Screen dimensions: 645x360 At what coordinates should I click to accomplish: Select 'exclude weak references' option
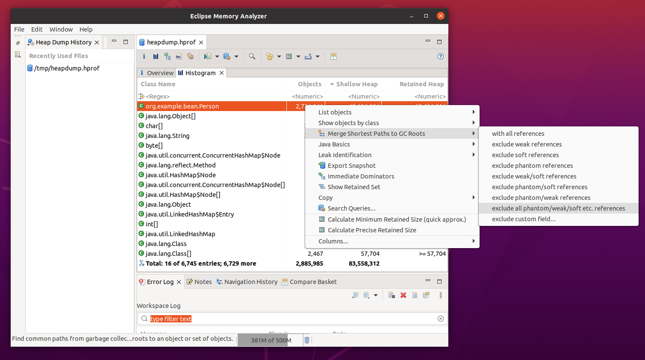[x=559, y=144]
